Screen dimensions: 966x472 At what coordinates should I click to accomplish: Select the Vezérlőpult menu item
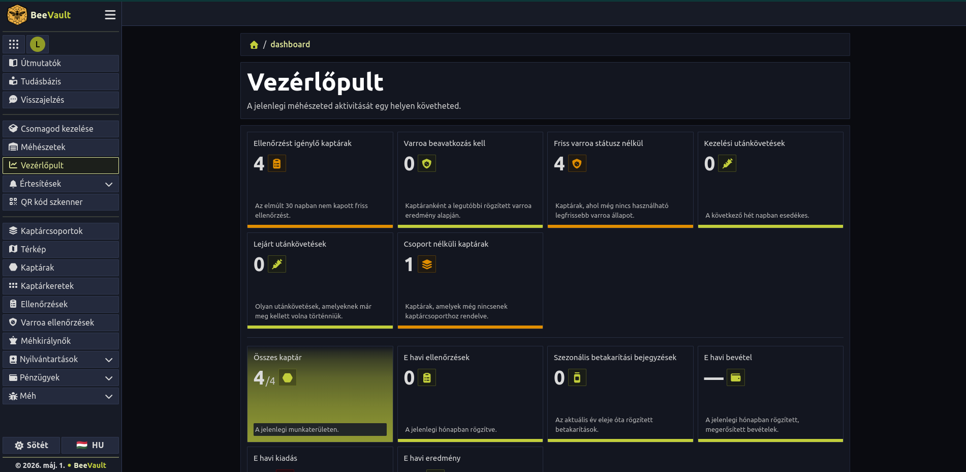(60, 165)
